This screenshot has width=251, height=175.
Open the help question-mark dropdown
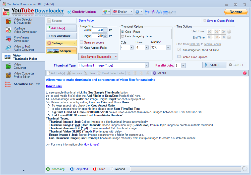[139, 12]
